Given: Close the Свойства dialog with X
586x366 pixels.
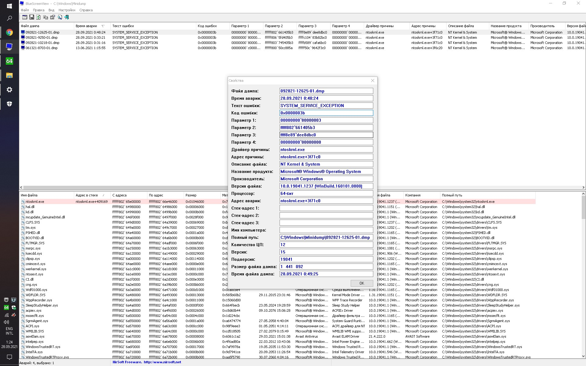Looking at the screenshot, I should [372, 81].
